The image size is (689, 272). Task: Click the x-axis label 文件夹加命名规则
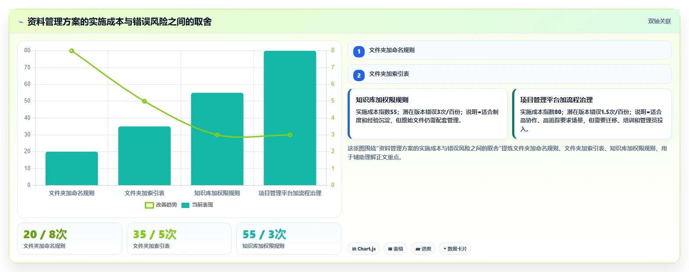coord(72,193)
